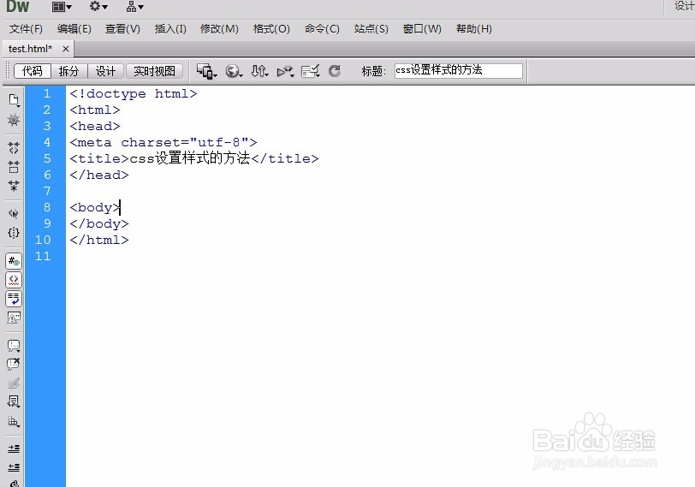This screenshot has height=487, width=695.
Task: Click the Format Source Code icon at bottom
Action: 14,483
